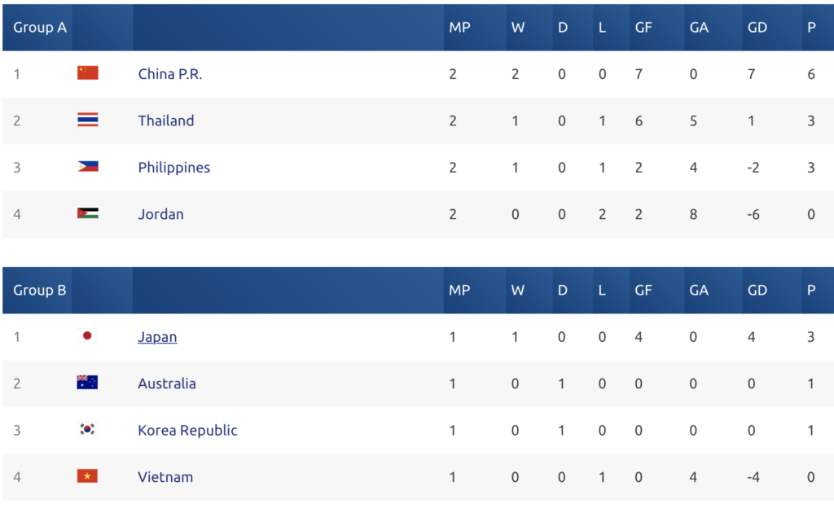Click the MP column header in Group B
Image resolution: width=834 pixels, height=508 pixels.
point(459,290)
